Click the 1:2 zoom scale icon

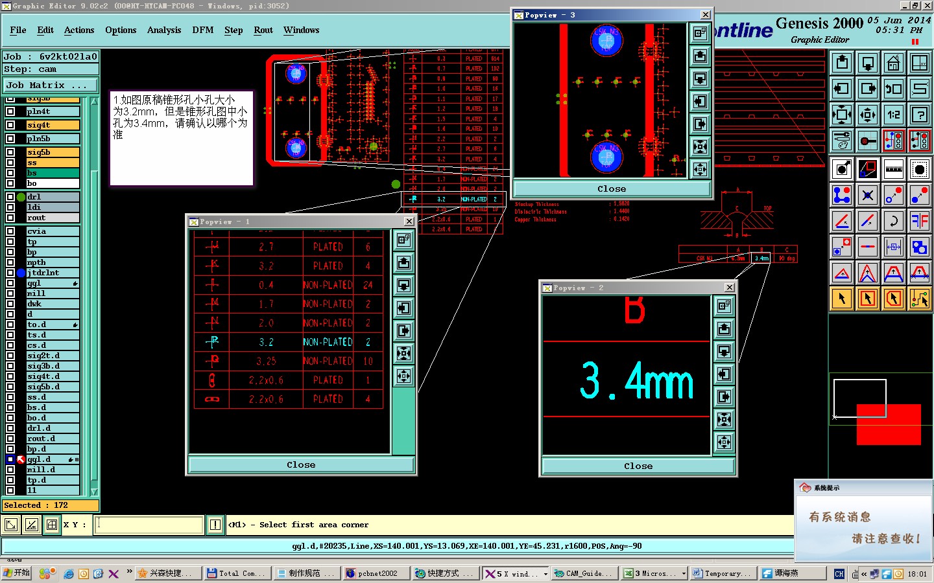point(894,115)
